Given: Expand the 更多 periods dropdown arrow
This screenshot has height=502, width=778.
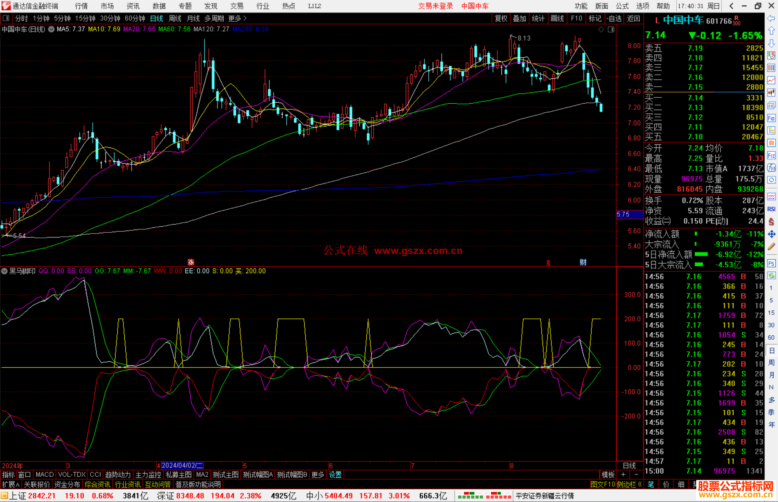Looking at the screenshot, I should pyautogui.click(x=245, y=18).
